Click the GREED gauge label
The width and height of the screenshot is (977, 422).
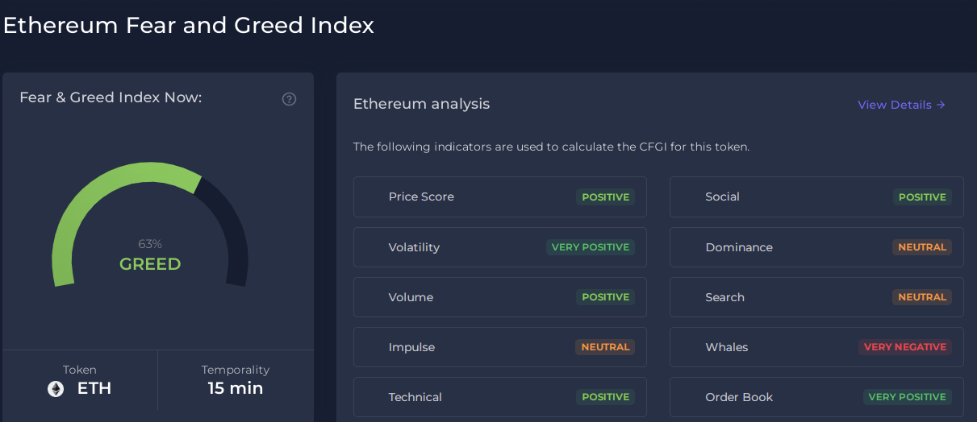[150, 264]
